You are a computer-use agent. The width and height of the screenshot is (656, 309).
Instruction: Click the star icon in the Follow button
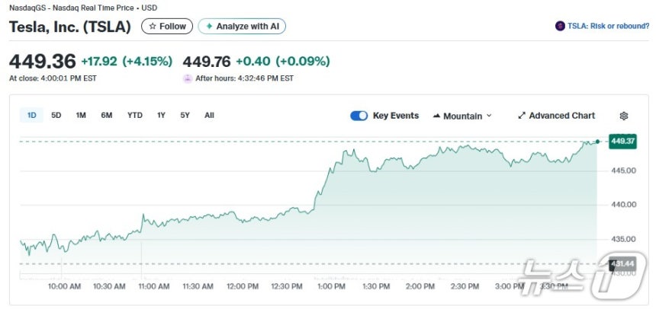click(153, 27)
